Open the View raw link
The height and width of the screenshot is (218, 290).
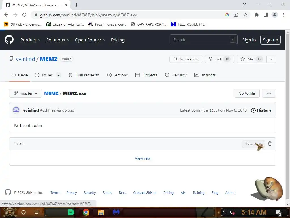coord(143,158)
